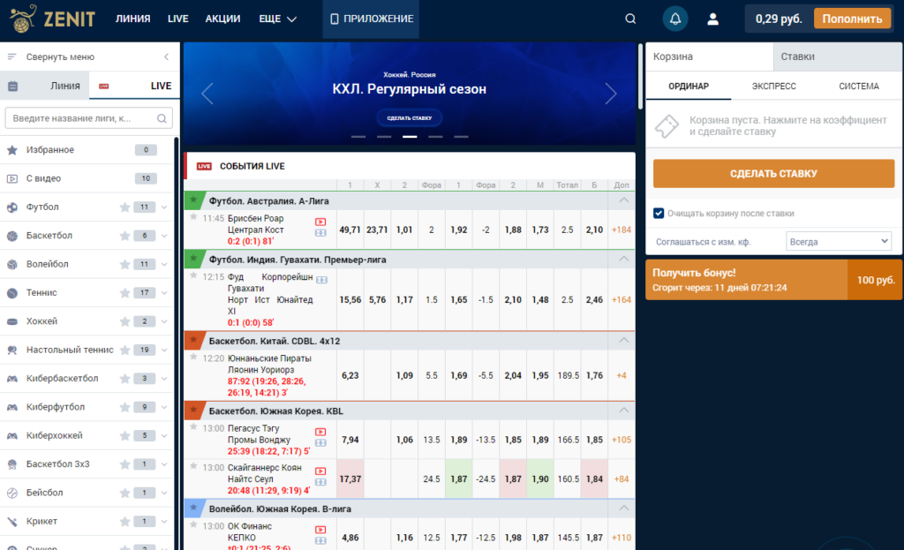Open video stream for Скайганнерс Коян match

320,471
